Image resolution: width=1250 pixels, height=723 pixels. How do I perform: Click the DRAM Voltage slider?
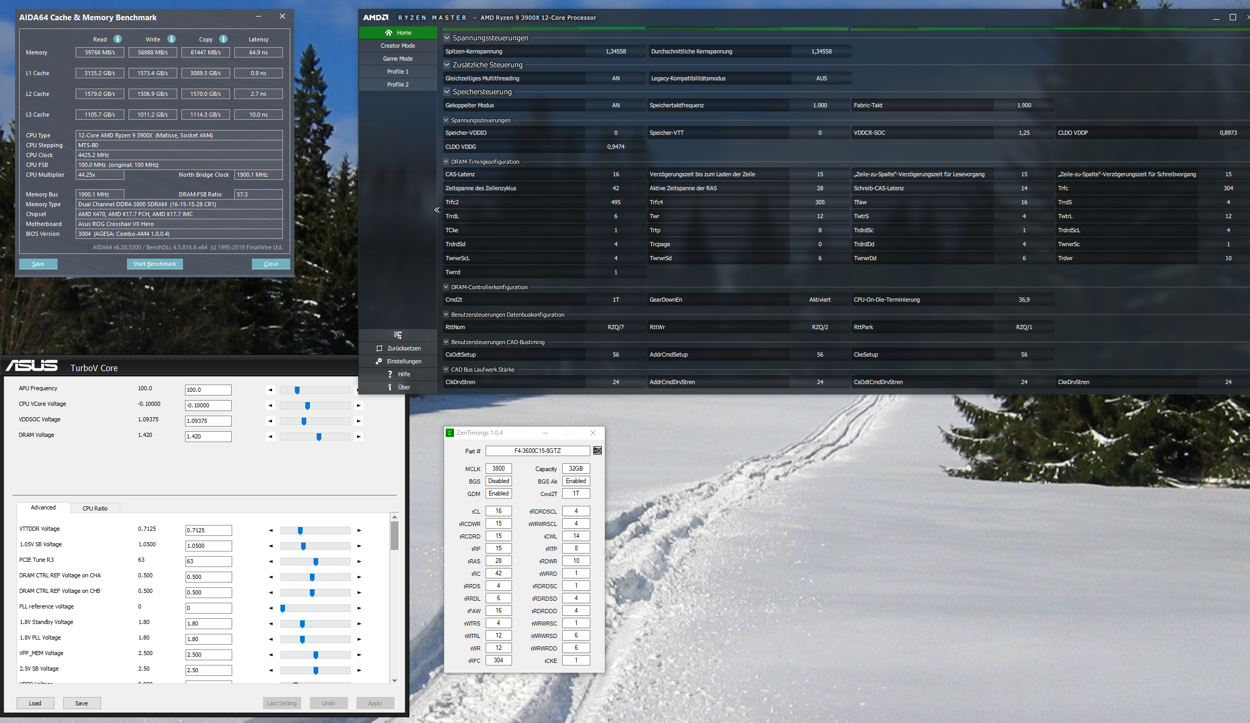pos(315,436)
